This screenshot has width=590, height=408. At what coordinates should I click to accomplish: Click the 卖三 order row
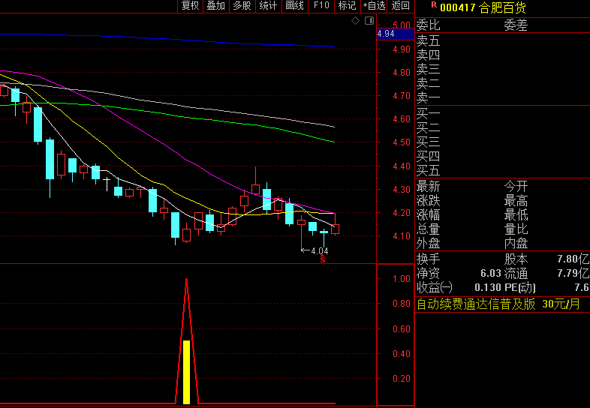pos(502,69)
